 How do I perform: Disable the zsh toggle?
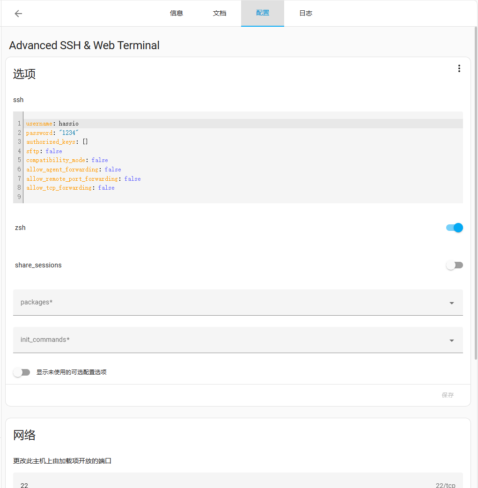(x=454, y=228)
